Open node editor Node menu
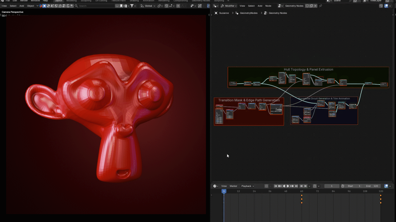 (x=268, y=6)
